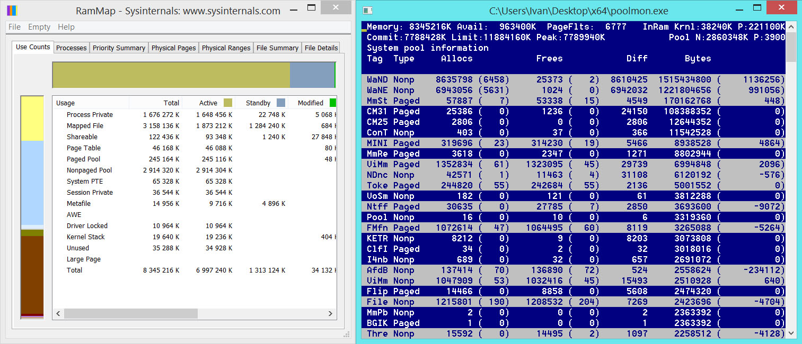Click the olive Active color swatch
This screenshot has height=344, width=802.
[x=228, y=103]
